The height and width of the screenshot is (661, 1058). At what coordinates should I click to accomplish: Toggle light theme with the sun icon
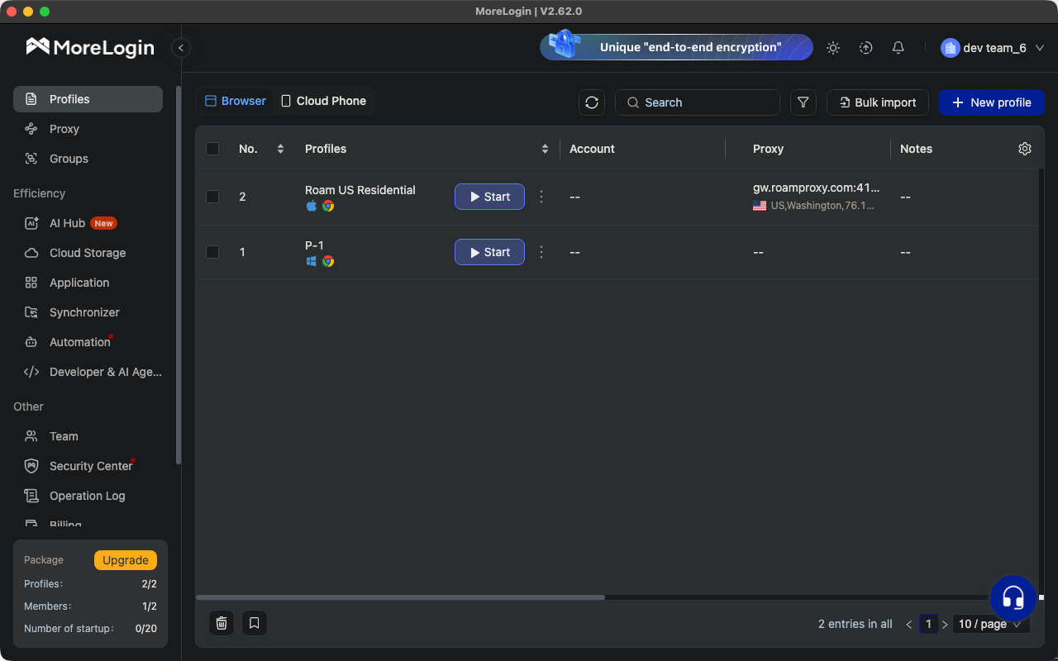833,48
